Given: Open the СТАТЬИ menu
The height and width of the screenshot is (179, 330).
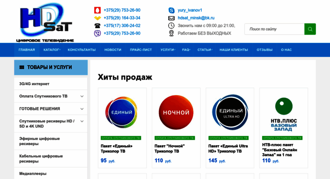Looking at the screenshot, I should [204, 50].
